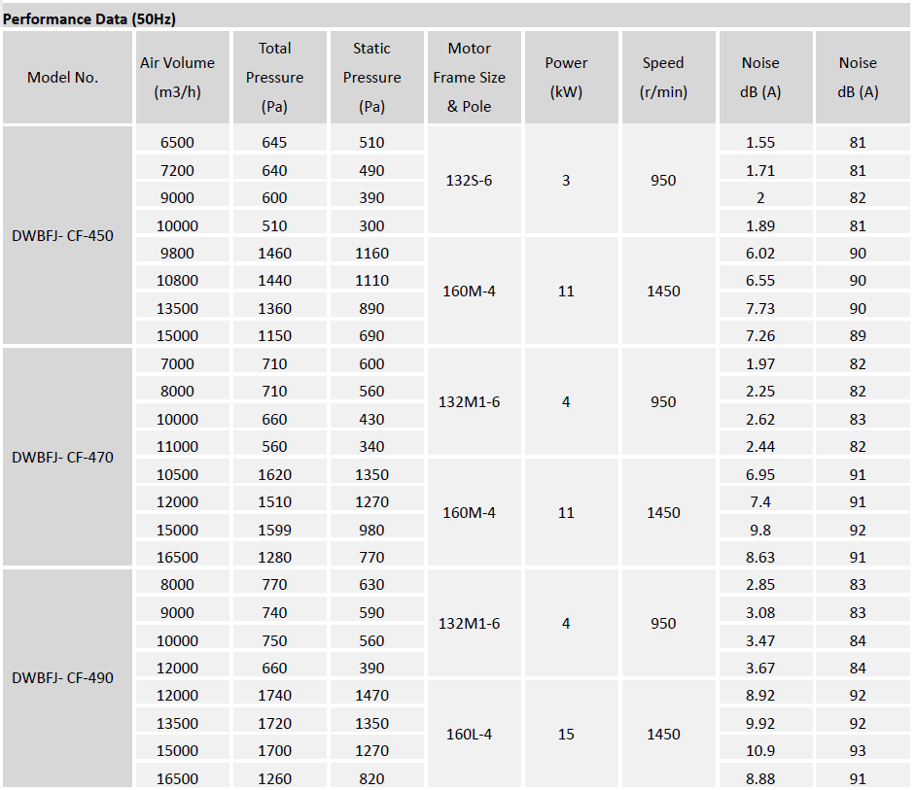Select the Total Pressure (Pa) header

point(274,78)
